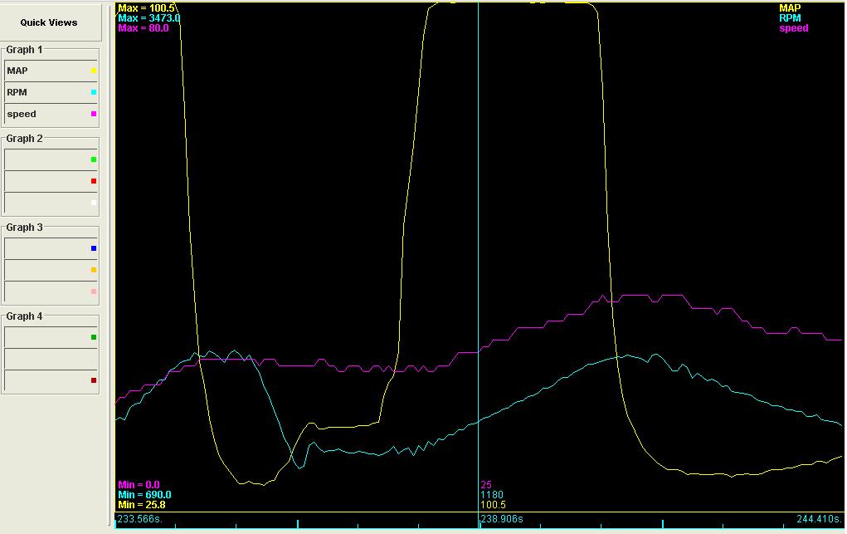Click the dark red swatch in Graph 4
Screen dimensions: 847x534
(x=94, y=380)
